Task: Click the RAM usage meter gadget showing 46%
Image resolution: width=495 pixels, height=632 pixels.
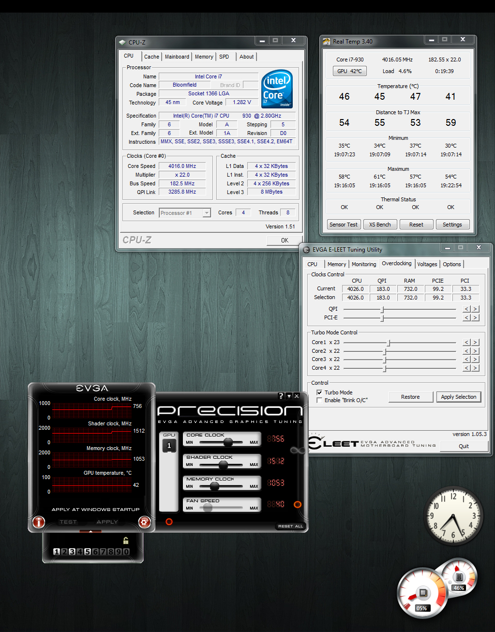Action: [459, 576]
